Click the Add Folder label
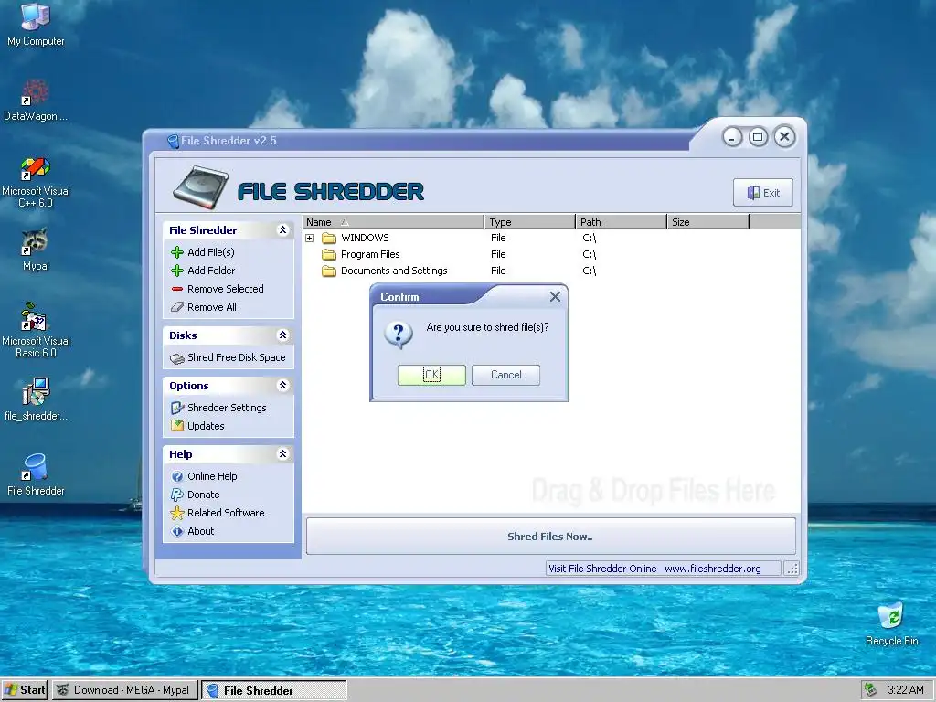The image size is (936, 702). pos(211,271)
